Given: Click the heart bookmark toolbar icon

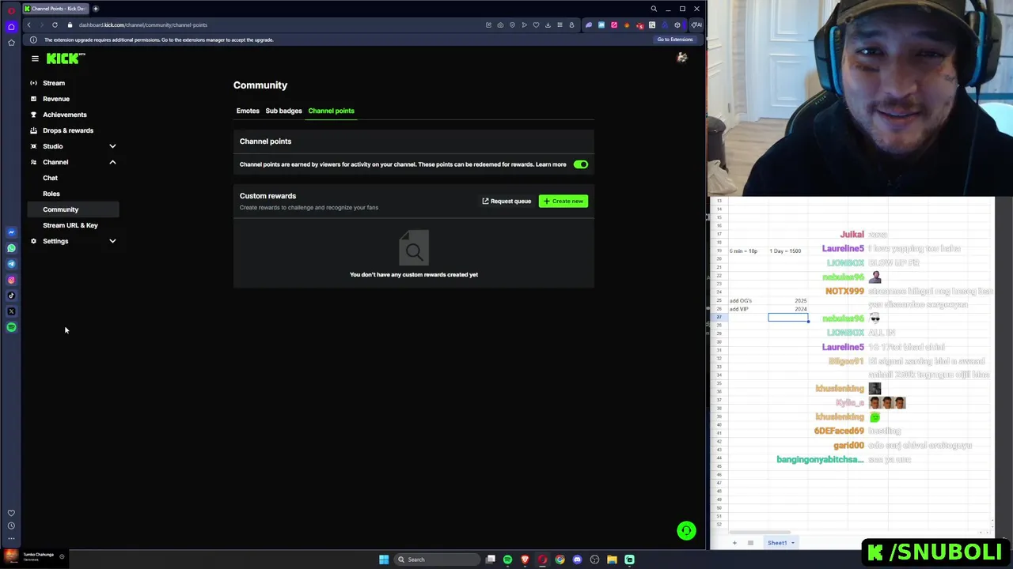Looking at the screenshot, I should click(536, 24).
